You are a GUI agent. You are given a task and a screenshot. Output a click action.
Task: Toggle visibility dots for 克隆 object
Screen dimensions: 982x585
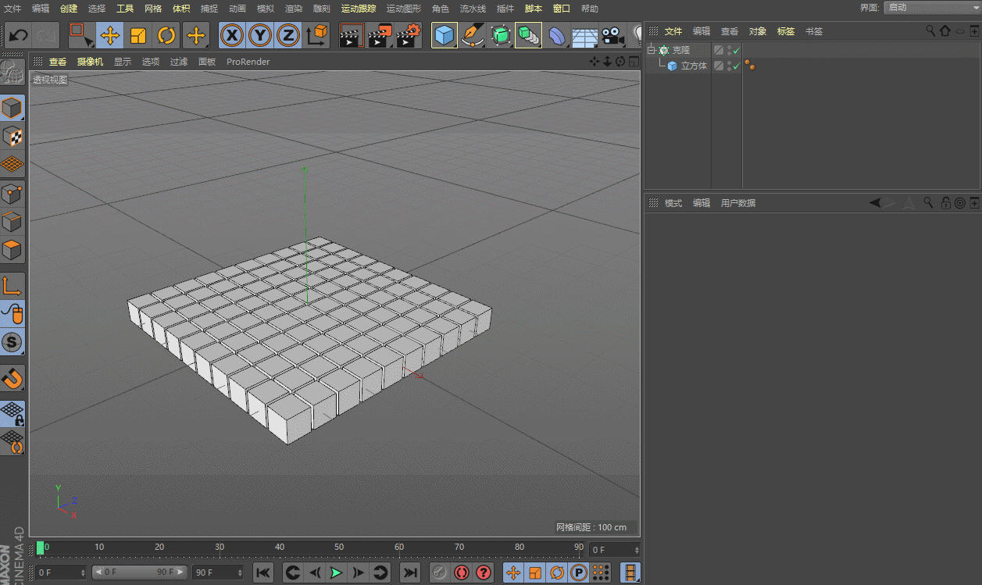tap(729, 50)
